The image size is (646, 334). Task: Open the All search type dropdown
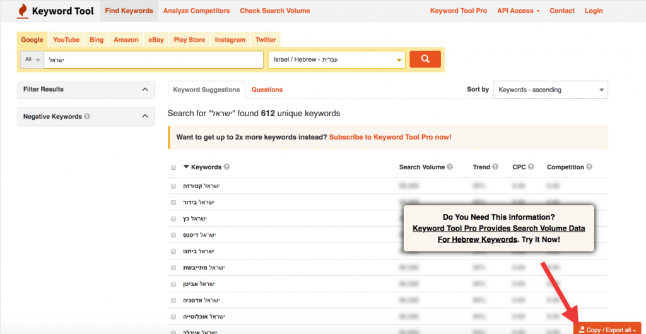[33, 59]
